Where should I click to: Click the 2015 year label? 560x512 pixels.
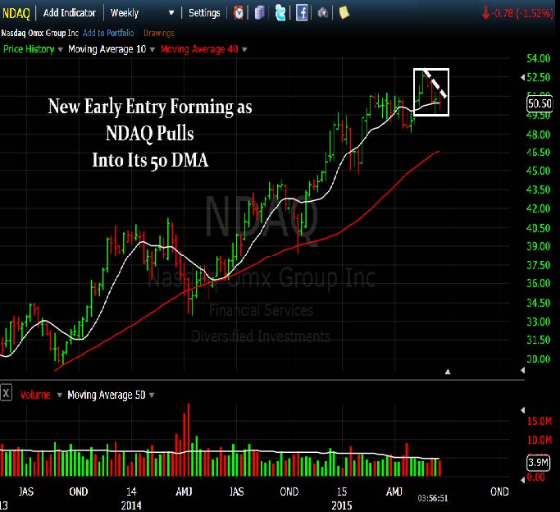coord(342,505)
